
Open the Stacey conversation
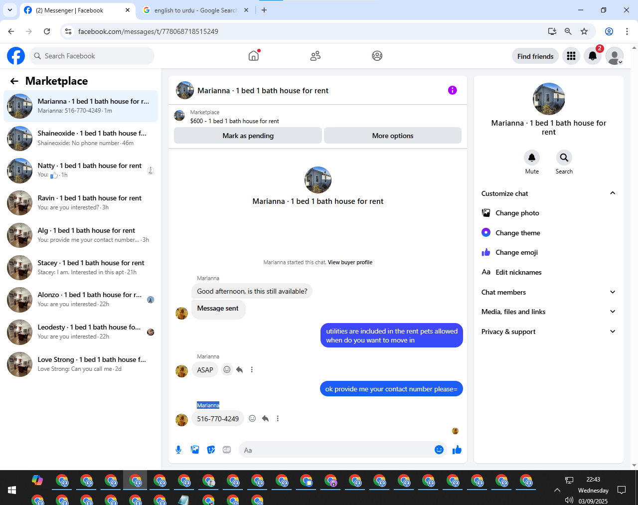(x=81, y=268)
